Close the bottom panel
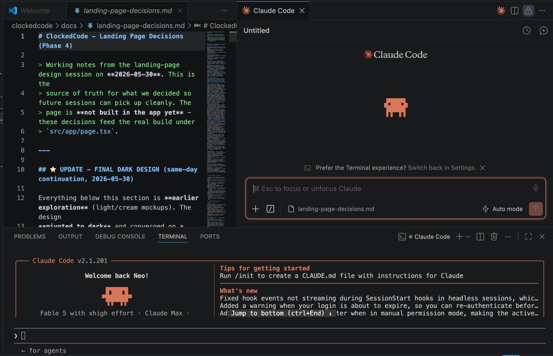The width and height of the screenshot is (553, 356). pyautogui.click(x=542, y=236)
